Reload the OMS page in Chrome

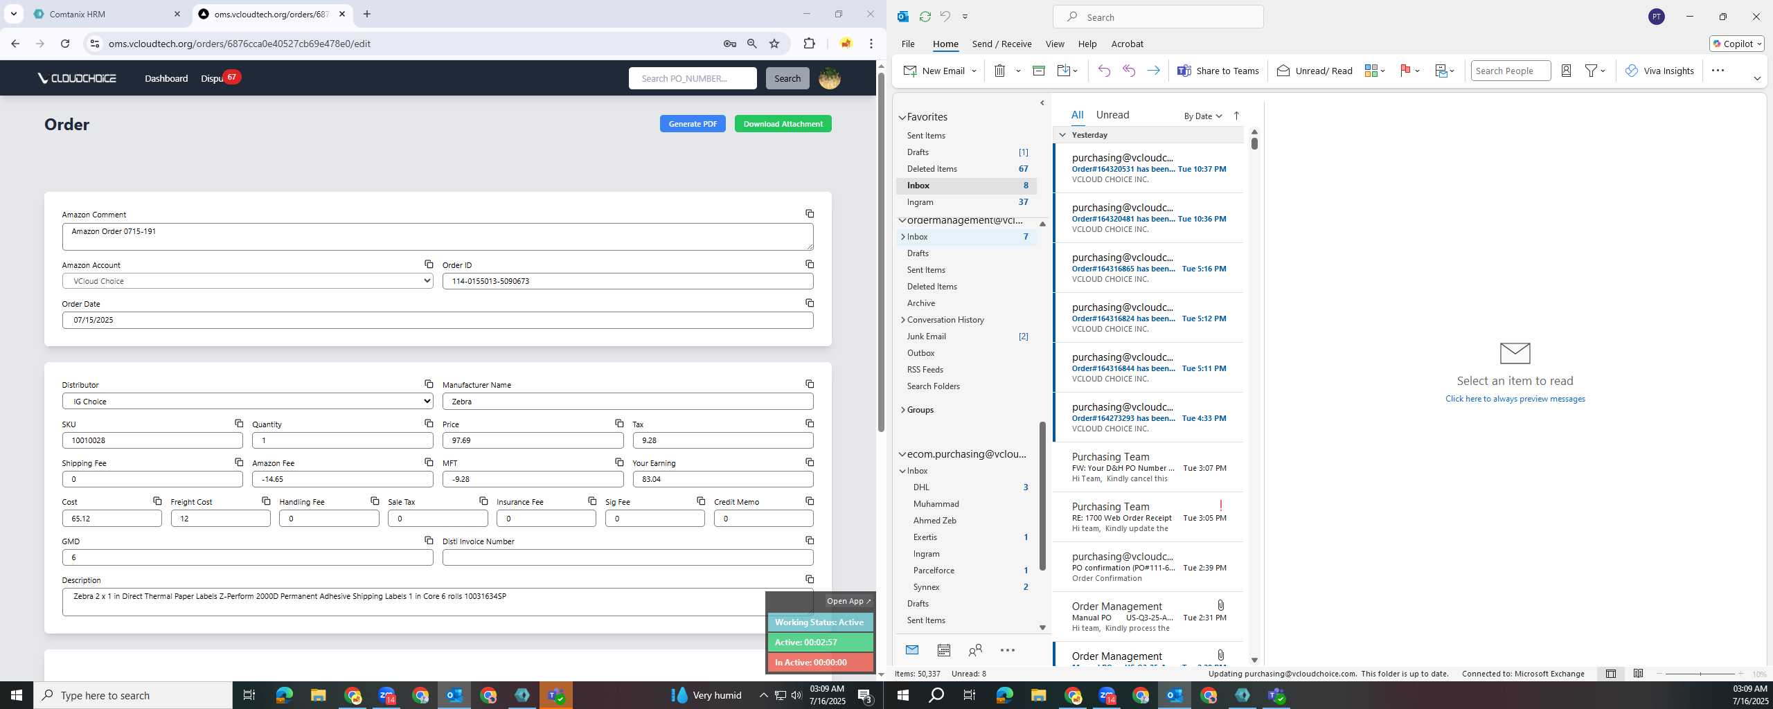click(65, 44)
